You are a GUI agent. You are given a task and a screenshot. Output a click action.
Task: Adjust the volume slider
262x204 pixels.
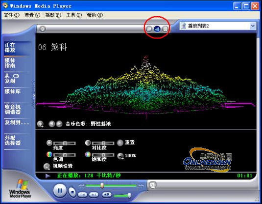(x=122, y=196)
